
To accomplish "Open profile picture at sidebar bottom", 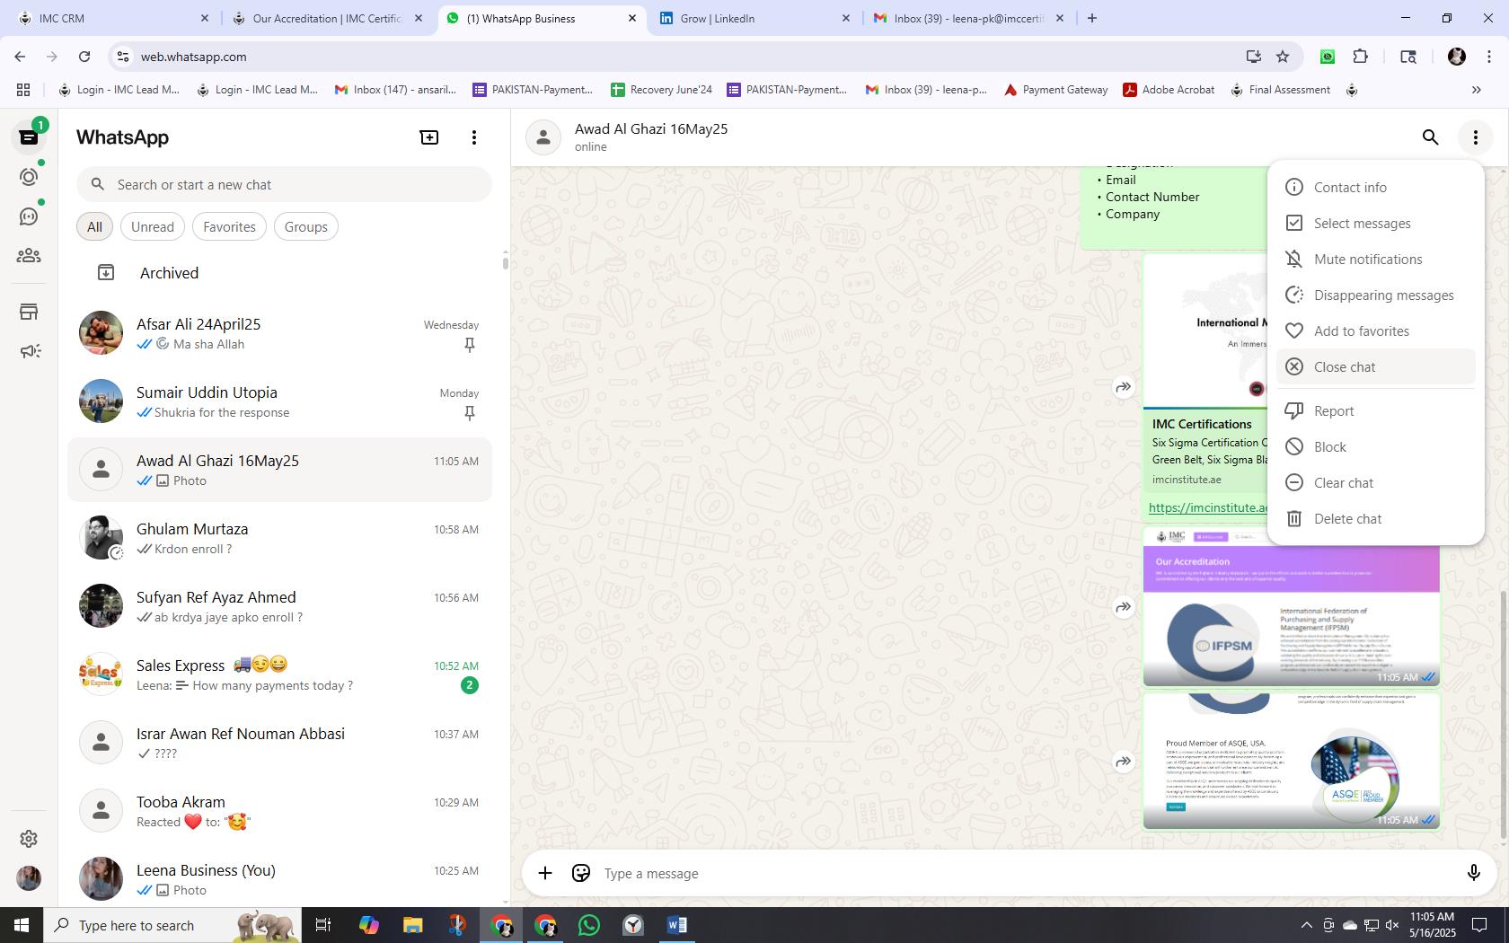I will [29, 877].
